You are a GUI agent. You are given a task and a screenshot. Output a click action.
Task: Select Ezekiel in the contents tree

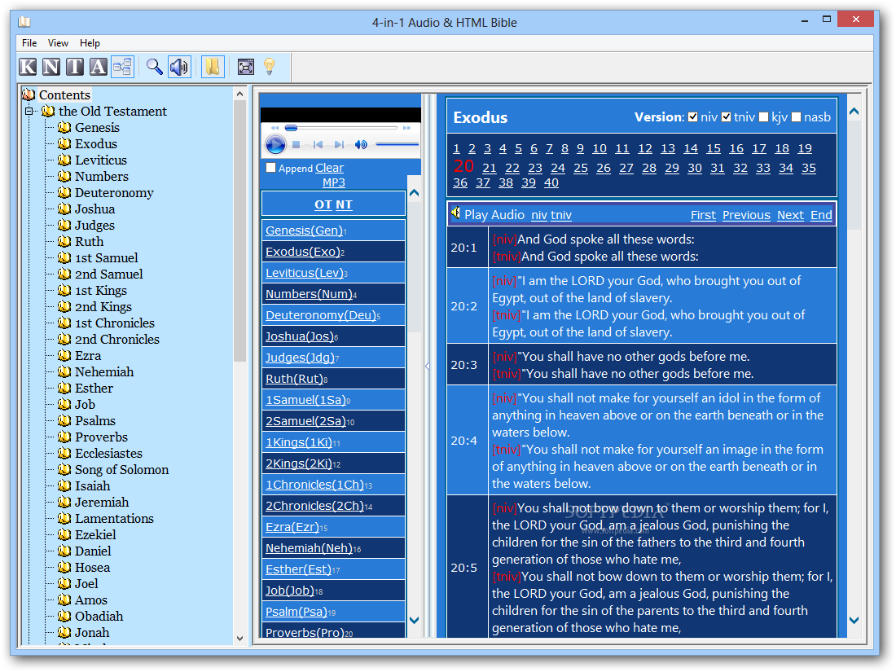(x=95, y=535)
